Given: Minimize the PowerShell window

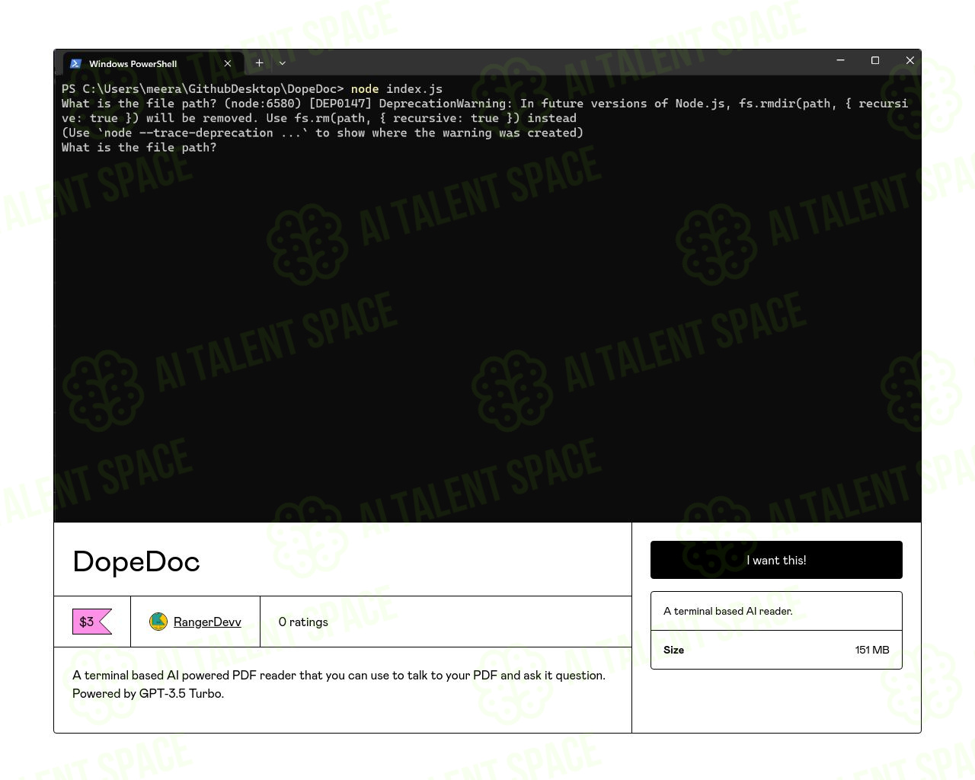Looking at the screenshot, I should click(840, 60).
